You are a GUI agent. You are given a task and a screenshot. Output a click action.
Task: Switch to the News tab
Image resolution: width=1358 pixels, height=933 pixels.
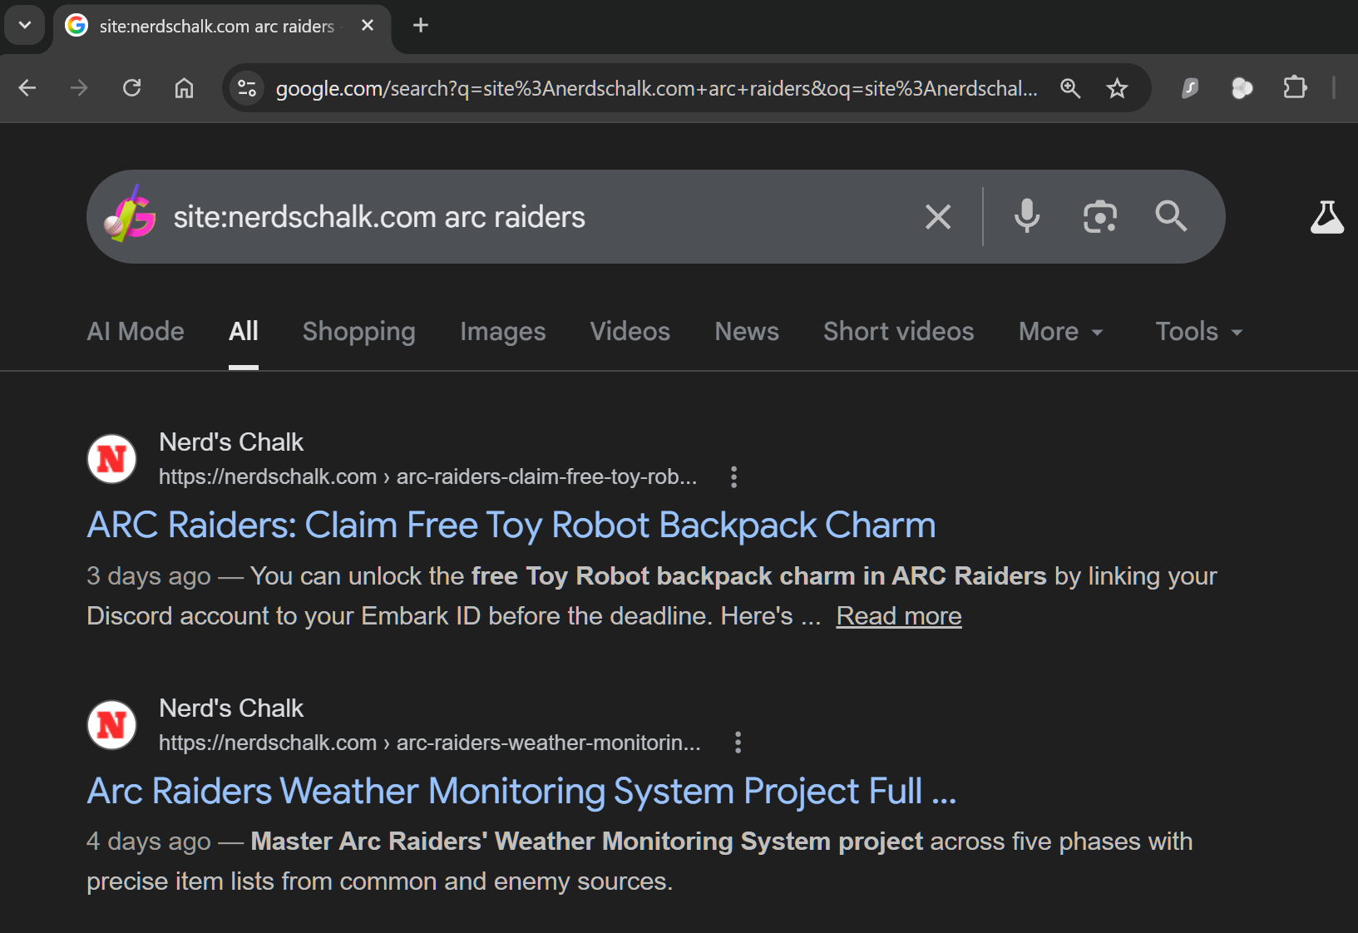tap(746, 332)
